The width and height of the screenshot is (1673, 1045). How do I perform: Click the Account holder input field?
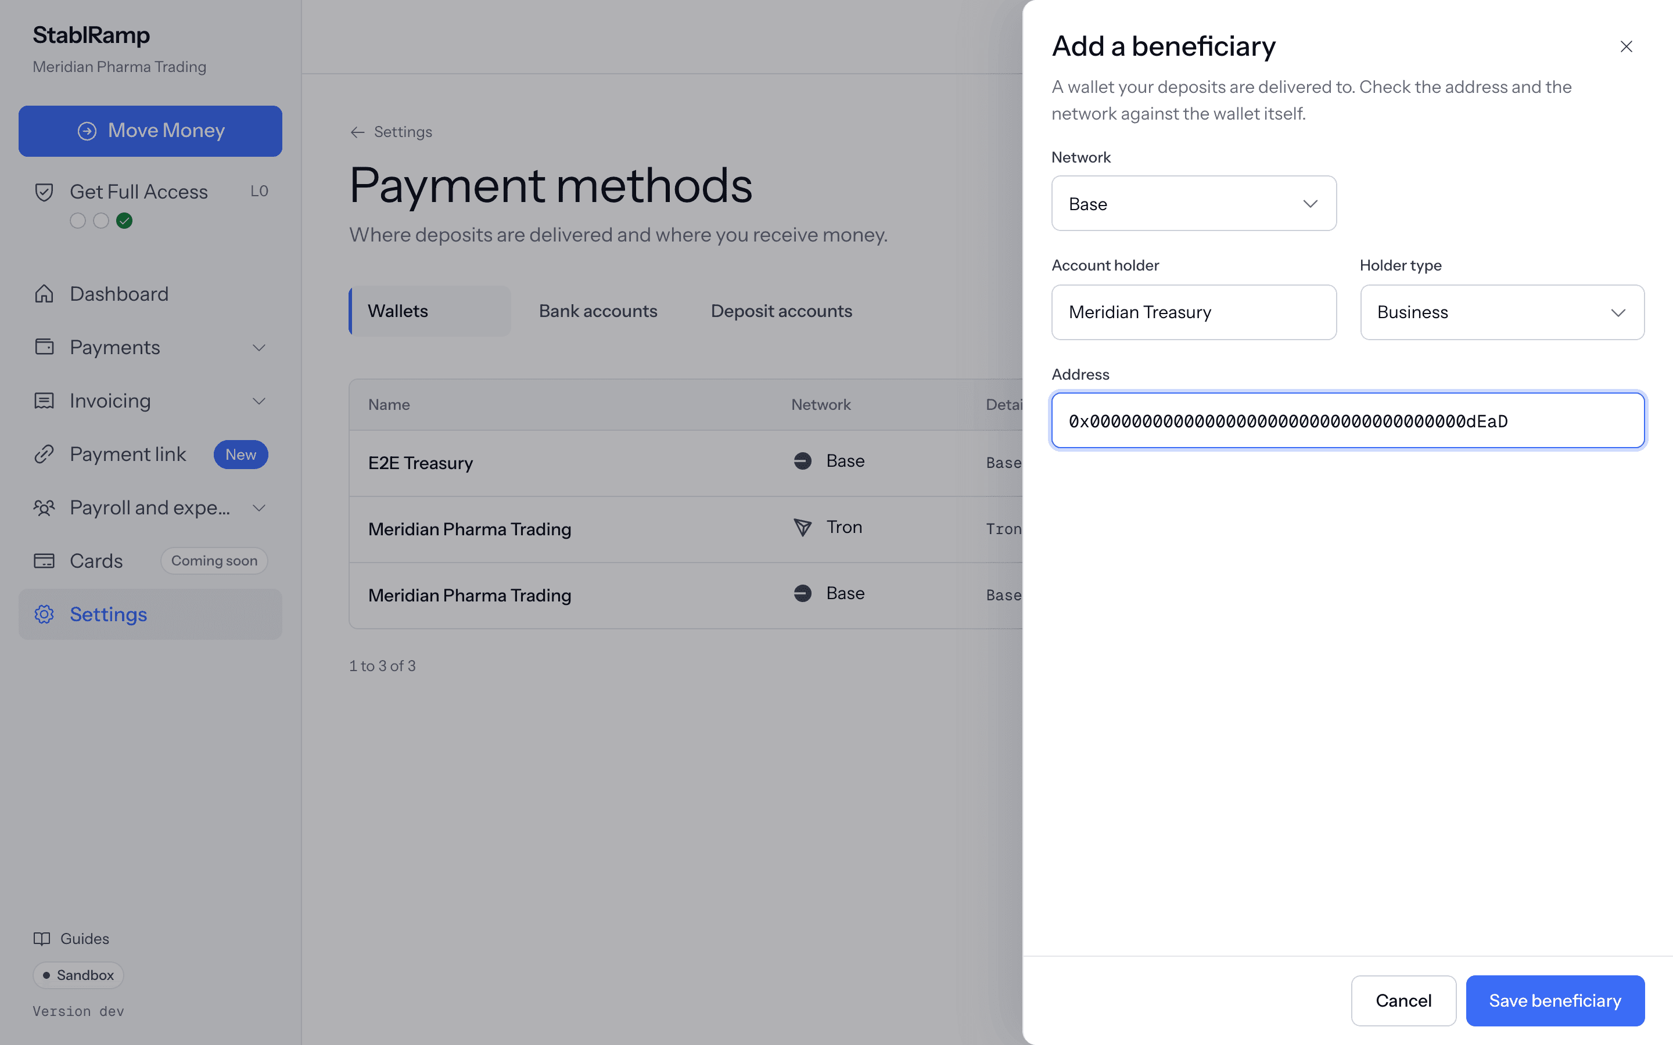coord(1194,312)
